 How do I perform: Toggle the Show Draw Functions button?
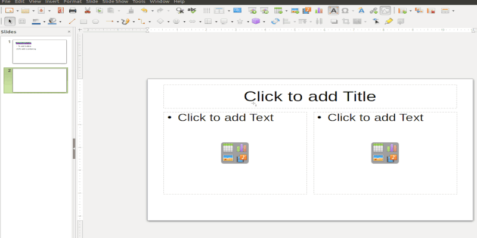[385, 11]
